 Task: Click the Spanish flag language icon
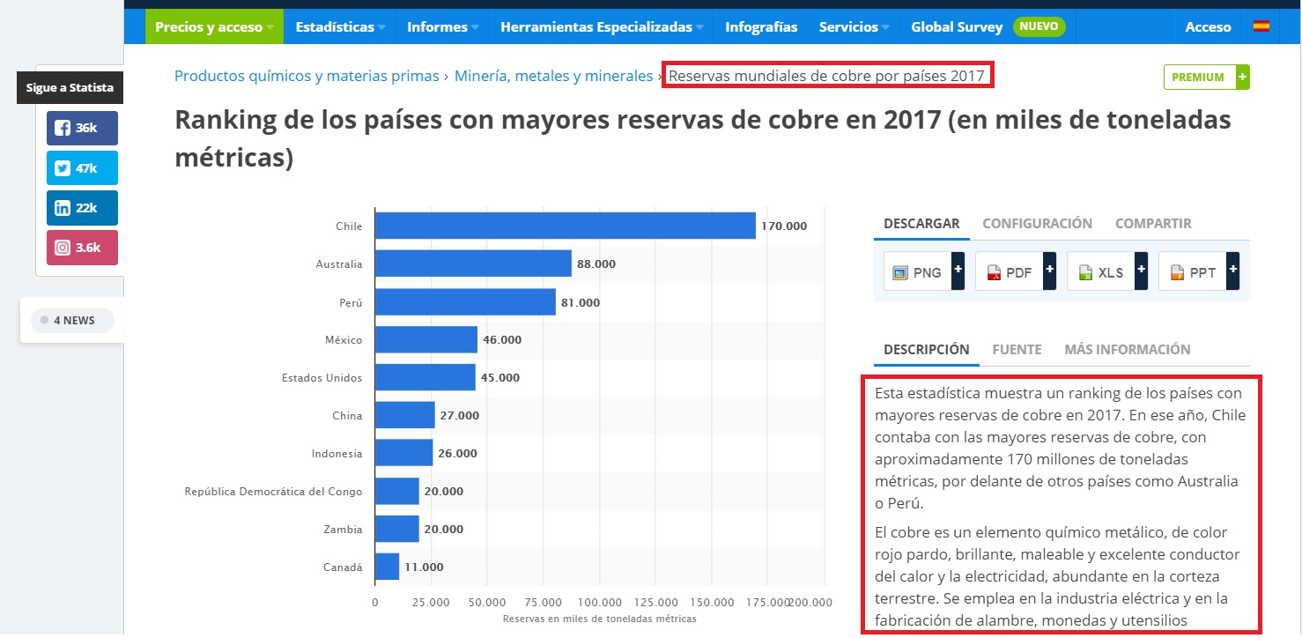[1261, 26]
